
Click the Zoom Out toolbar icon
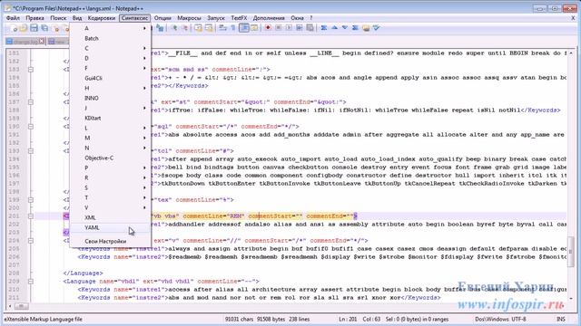tap(184, 28)
